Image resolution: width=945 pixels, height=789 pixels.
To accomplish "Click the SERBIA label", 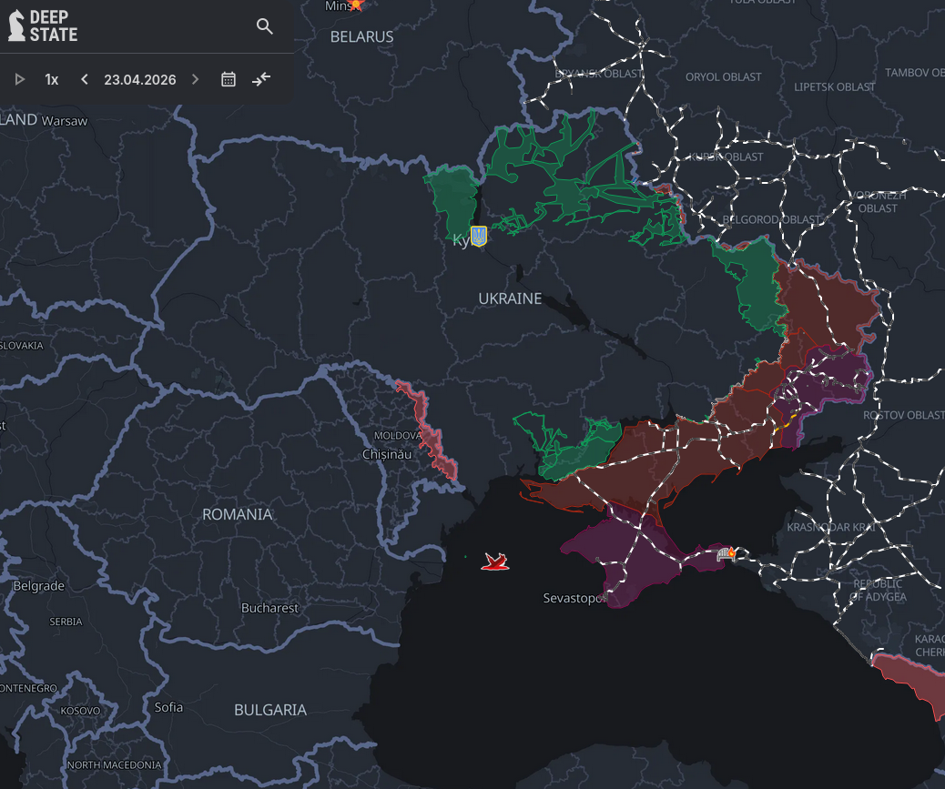I will click(x=66, y=622).
